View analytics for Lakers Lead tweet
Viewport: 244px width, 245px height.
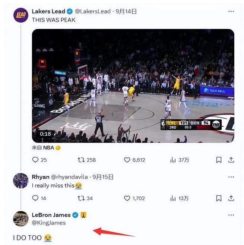pyautogui.click(x=173, y=160)
